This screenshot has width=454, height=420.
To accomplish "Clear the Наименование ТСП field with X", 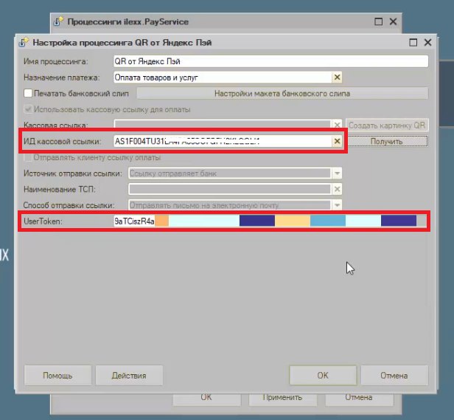I will (337, 190).
